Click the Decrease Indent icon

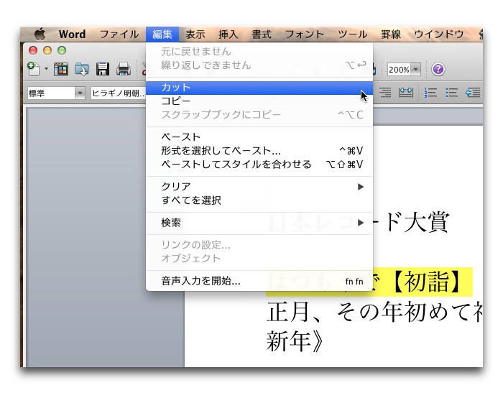pos(473,93)
